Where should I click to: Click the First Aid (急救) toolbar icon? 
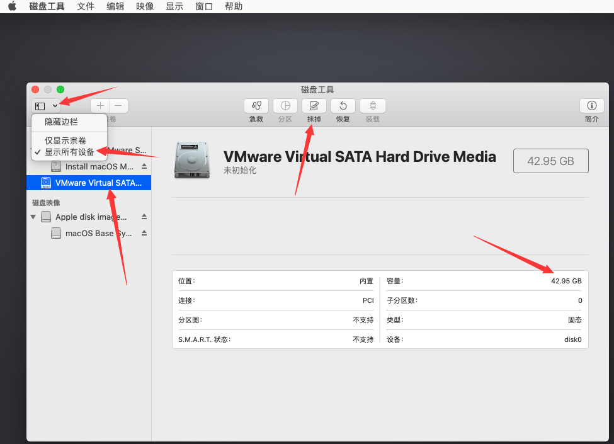coord(256,106)
